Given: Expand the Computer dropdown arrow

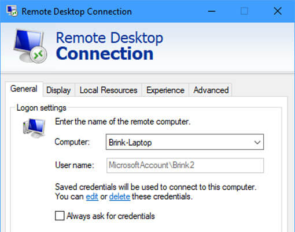Looking at the screenshot, I should (x=257, y=143).
